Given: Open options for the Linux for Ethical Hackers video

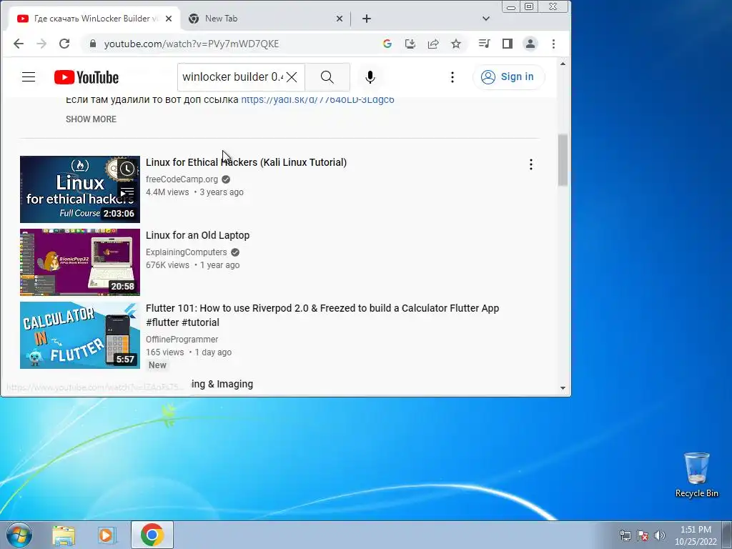Looking at the screenshot, I should click(531, 164).
